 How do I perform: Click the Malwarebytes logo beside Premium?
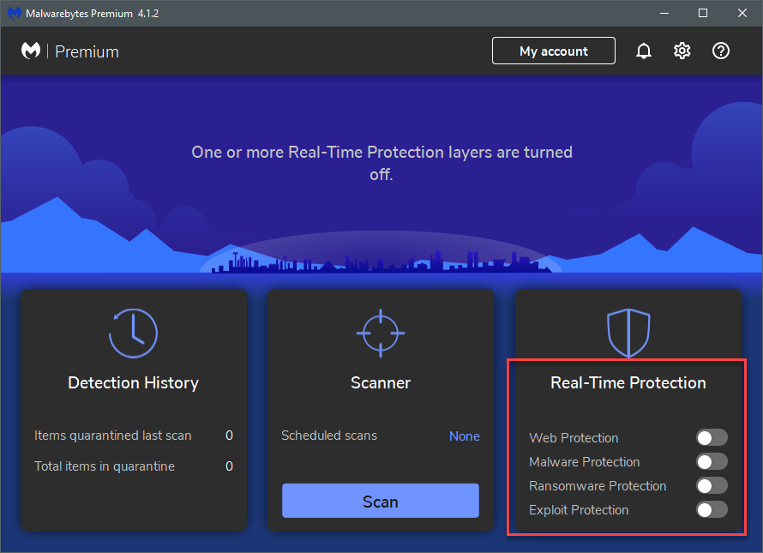pyautogui.click(x=31, y=51)
